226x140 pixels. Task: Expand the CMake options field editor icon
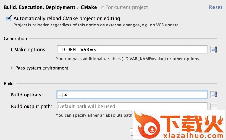click(214, 50)
